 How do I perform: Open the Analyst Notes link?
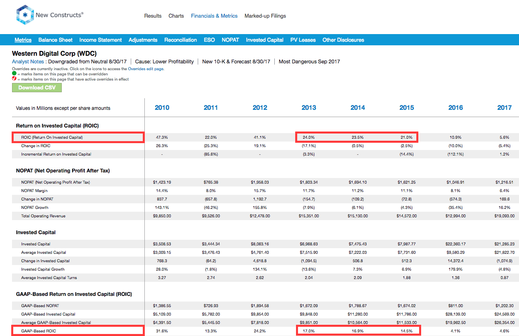click(28, 61)
